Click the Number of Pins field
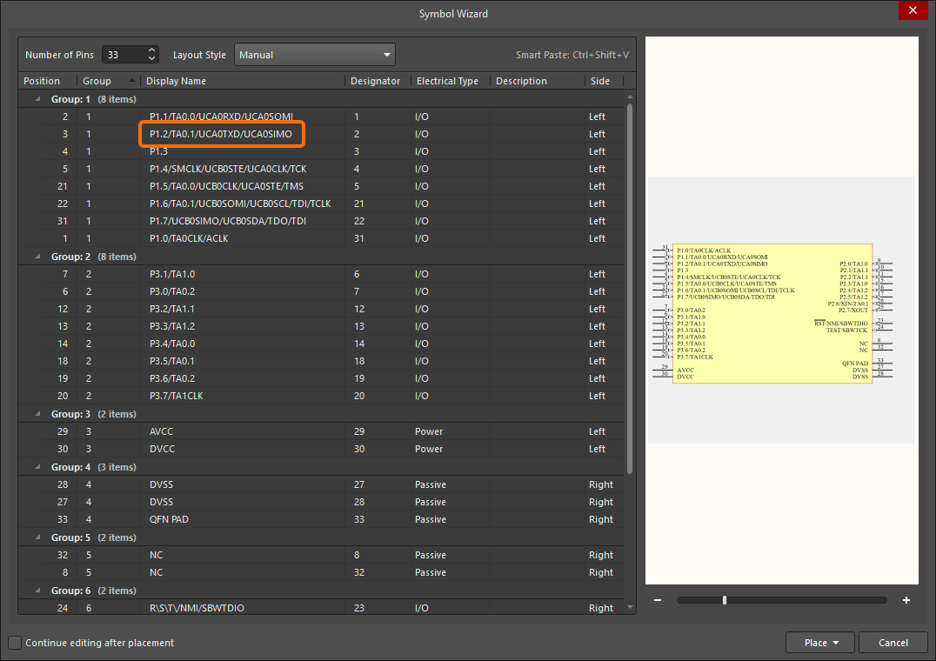 [x=124, y=55]
